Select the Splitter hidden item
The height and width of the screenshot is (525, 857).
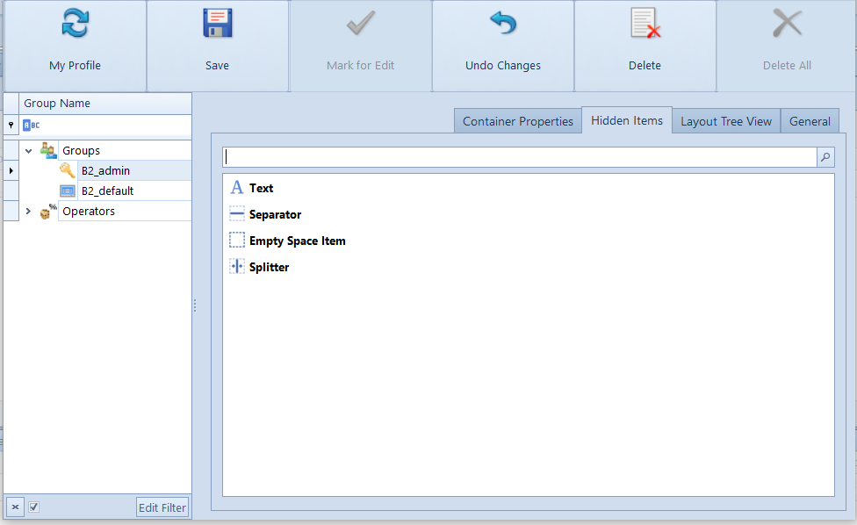269,267
